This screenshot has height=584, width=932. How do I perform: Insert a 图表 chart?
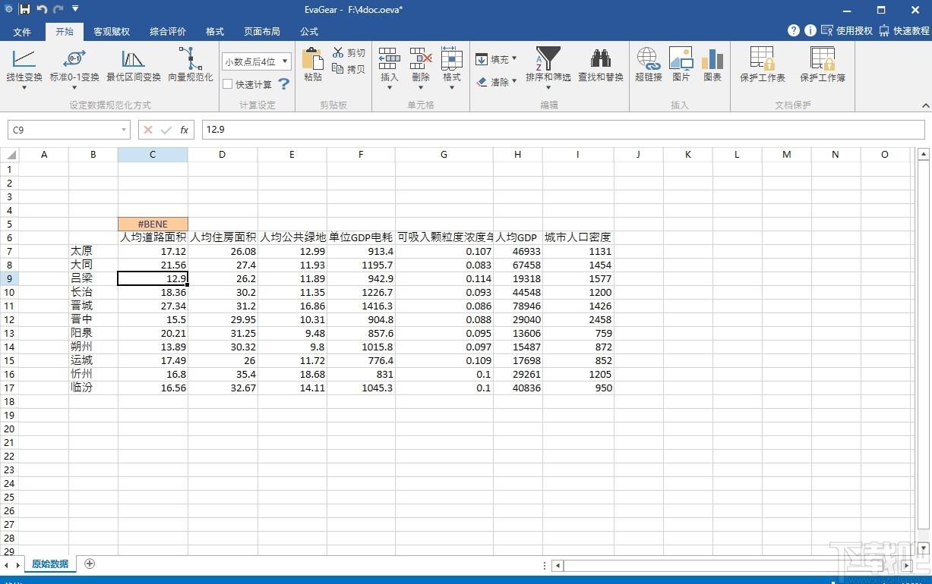click(712, 65)
